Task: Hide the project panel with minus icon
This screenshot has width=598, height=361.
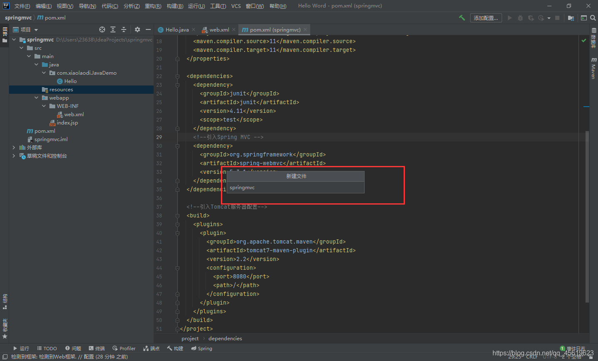Action: coord(148,29)
